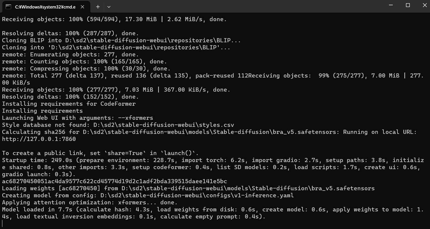Minimize the terminal window
Screen dimensions: 430x229
pyautogui.click(x=391, y=5)
